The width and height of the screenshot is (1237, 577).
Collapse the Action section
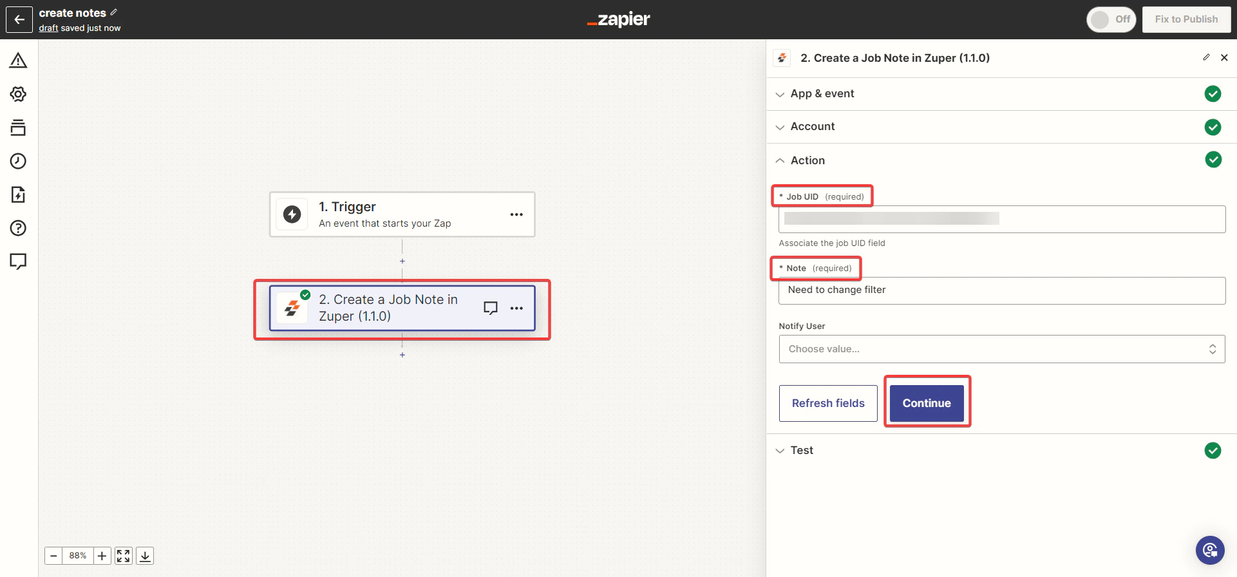click(x=1001, y=160)
